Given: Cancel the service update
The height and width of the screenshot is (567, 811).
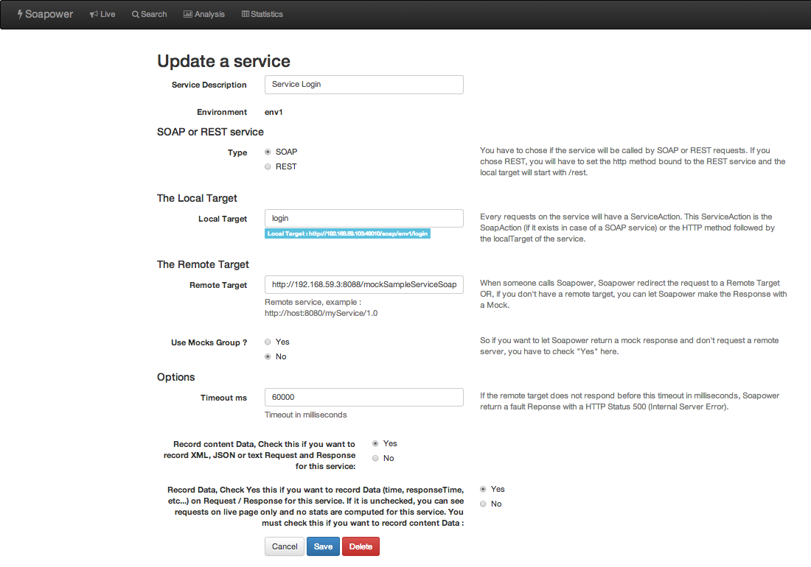Looking at the screenshot, I should (285, 546).
